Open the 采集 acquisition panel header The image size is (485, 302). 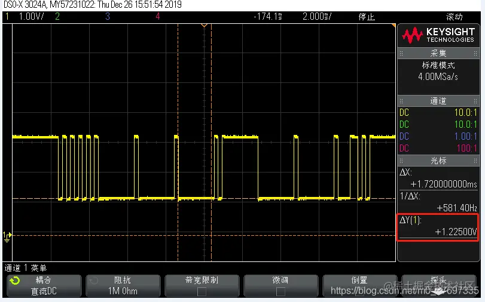tap(438, 54)
